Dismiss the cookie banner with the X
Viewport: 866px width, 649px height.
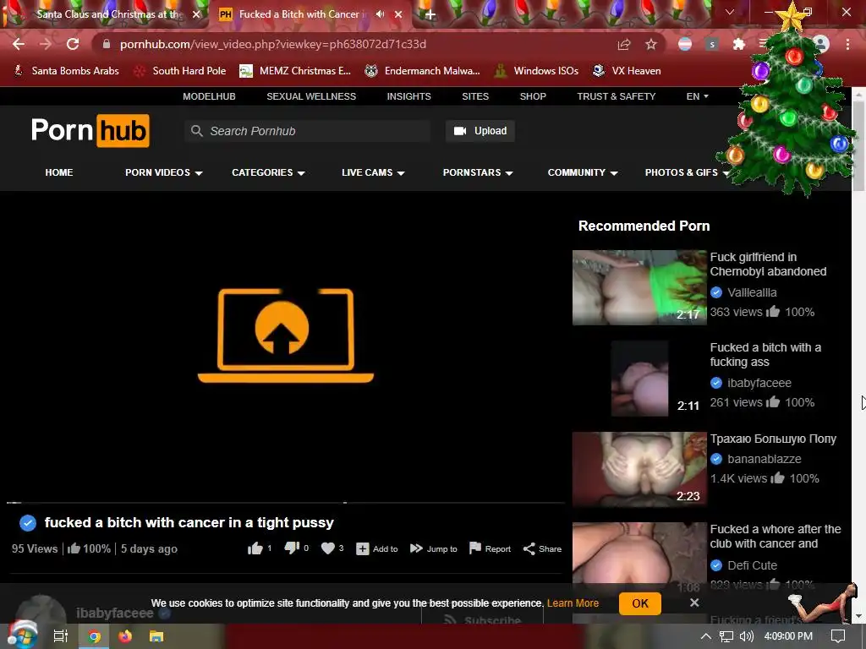pos(694,603)
